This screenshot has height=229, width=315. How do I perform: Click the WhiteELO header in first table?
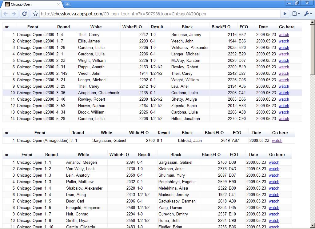click(x=132, y=27)
